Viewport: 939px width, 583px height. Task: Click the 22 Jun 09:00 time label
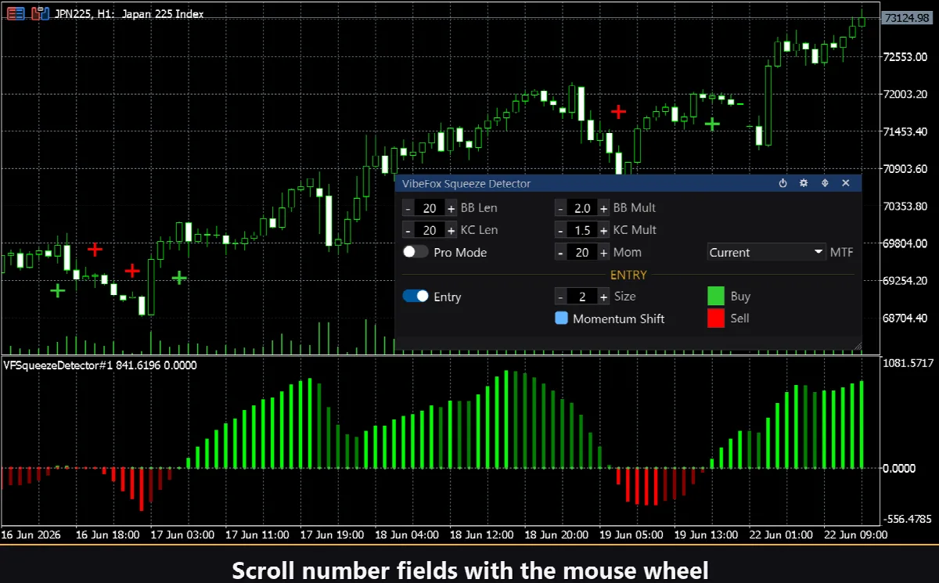click(x=855, y=534)
